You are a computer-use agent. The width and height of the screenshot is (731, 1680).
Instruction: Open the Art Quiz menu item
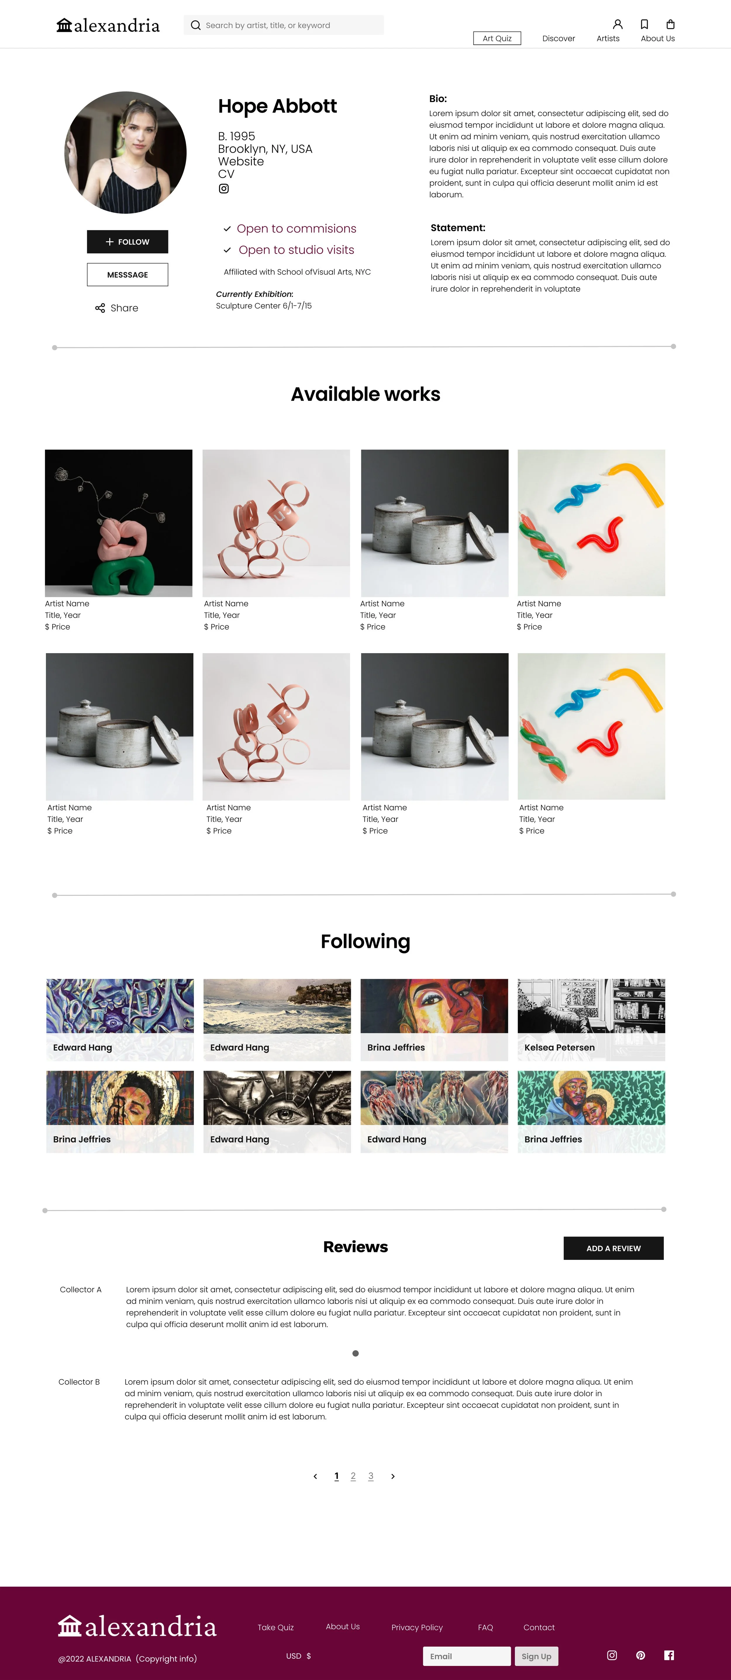coord(497,39)
